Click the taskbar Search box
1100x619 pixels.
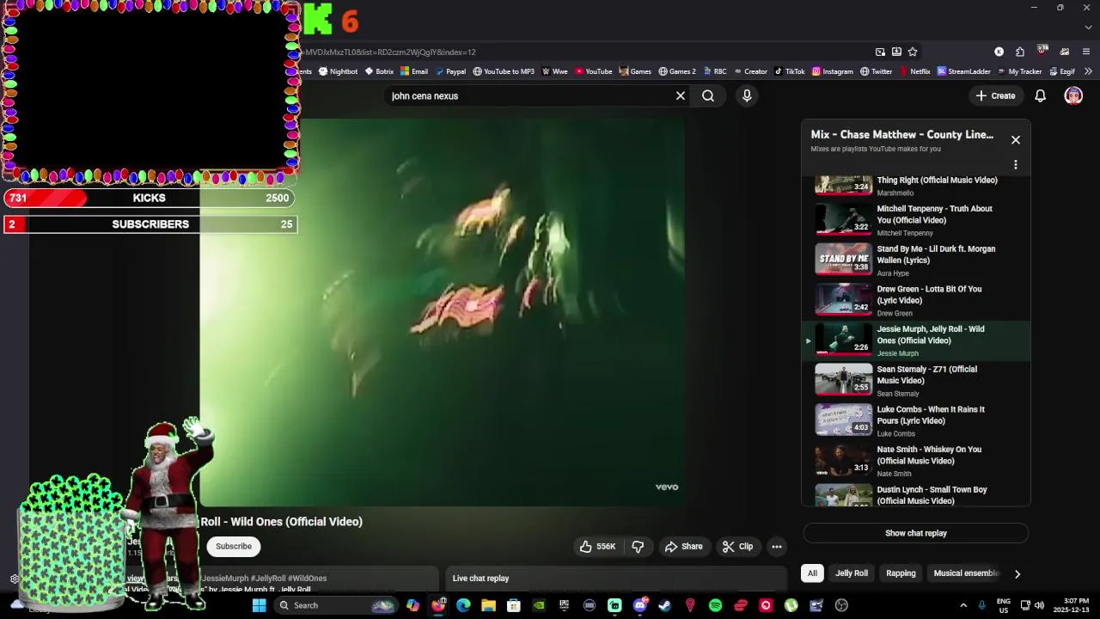click(336, 605)
